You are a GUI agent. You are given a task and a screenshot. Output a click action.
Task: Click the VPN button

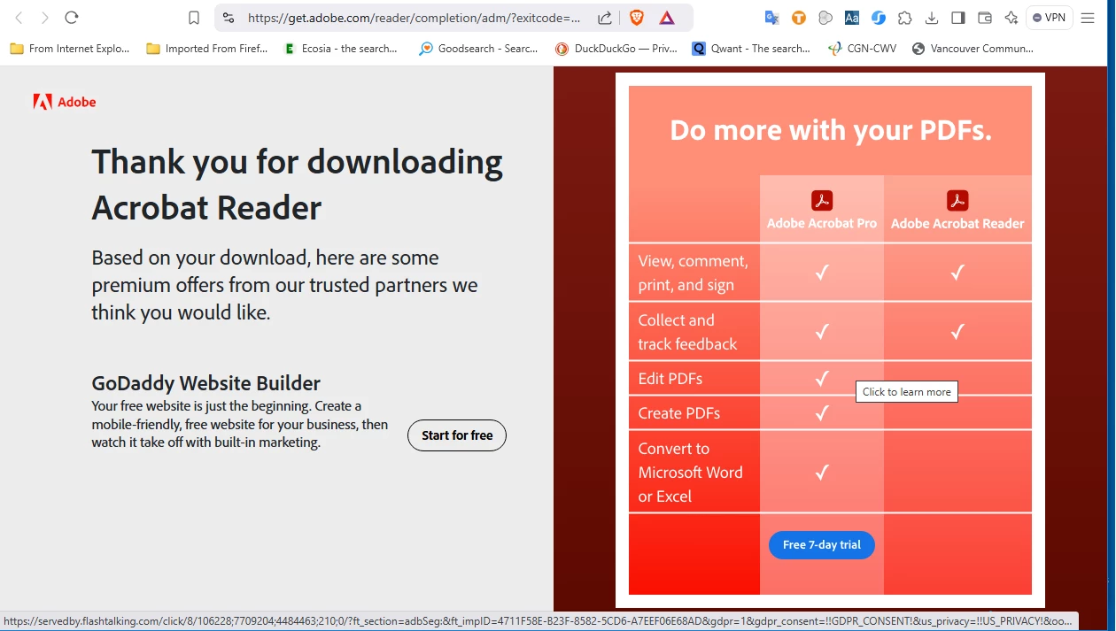click(x=1050, y=18)
